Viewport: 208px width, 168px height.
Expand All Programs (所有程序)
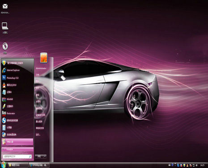coord(17,149)
